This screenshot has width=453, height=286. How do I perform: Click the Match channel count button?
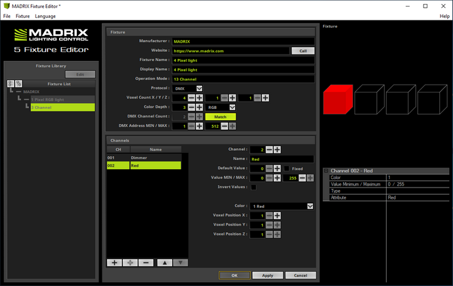(221, 117)
